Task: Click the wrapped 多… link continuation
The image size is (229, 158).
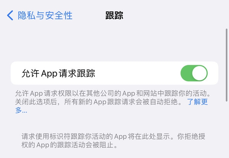Action: [x=21, y=110]
